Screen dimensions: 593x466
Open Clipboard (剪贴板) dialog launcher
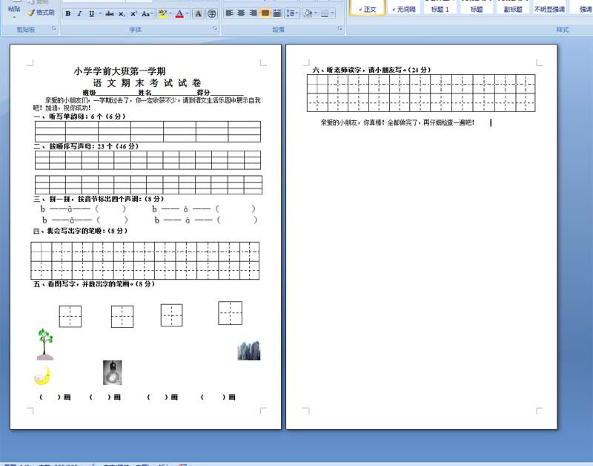[x=53, y=29]
